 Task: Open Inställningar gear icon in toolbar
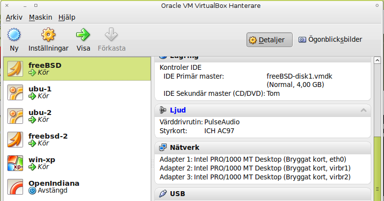tap(48, 35)
